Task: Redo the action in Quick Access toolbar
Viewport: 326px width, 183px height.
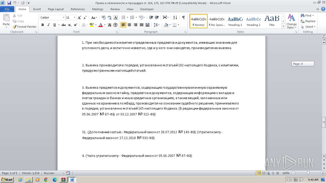Action: point(23,3)
